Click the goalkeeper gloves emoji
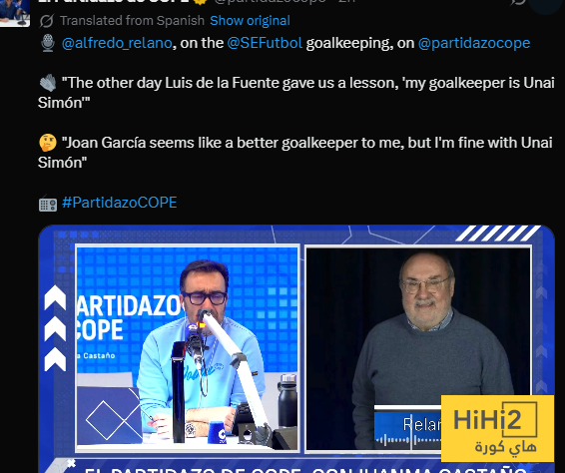Screen dimensions: 565x473 [x=48, y=83]
